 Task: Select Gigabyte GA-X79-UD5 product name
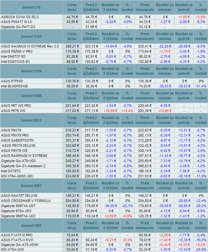tap(18, 161)
